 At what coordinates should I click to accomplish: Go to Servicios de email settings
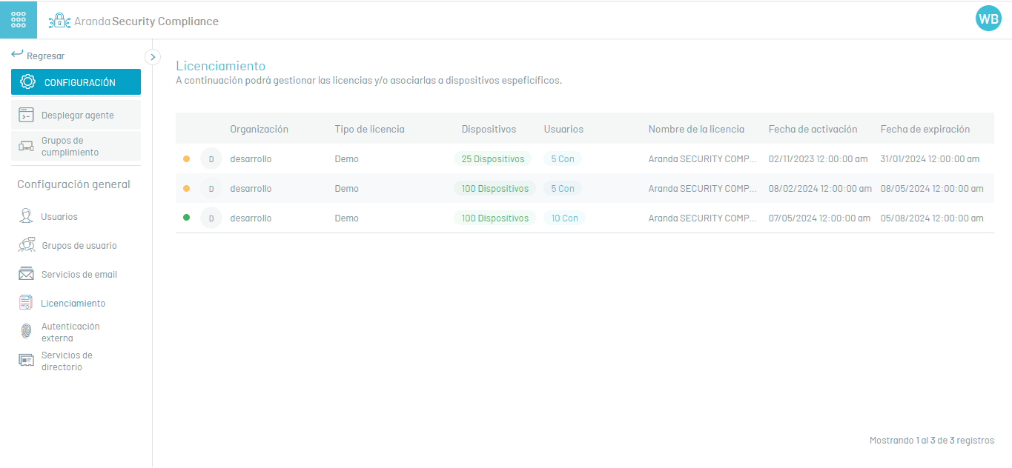pos(79,274)
